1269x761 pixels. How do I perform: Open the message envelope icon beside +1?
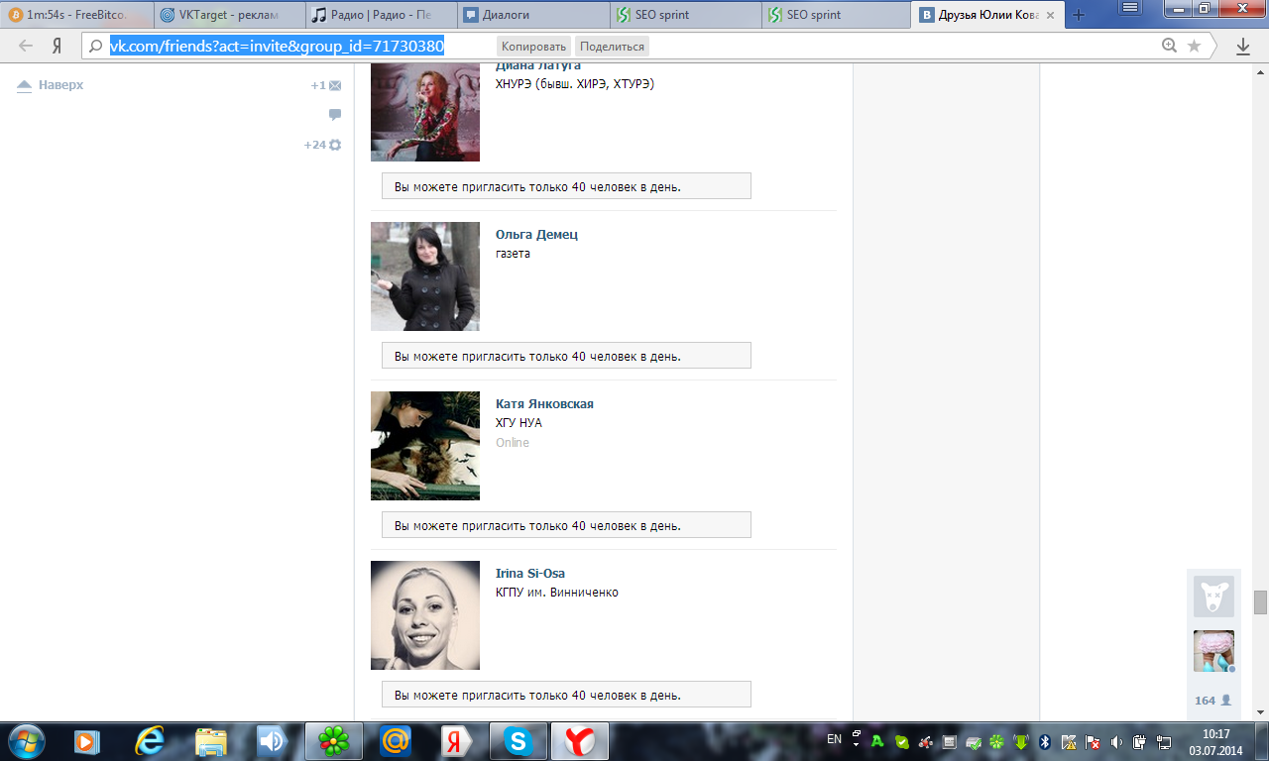[335, 86]
